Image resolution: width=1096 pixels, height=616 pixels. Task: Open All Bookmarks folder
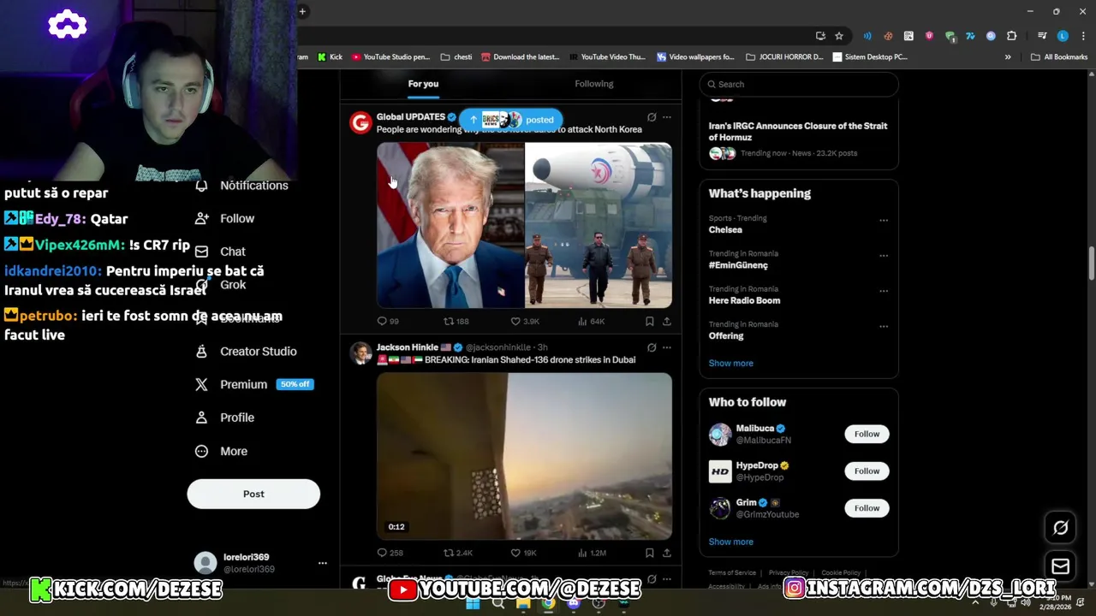point(1059,57)
